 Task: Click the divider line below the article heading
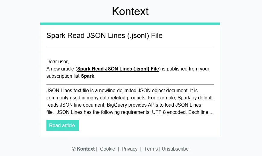[x=130, y=46]
